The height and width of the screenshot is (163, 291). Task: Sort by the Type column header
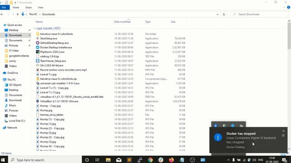point(148,22)
